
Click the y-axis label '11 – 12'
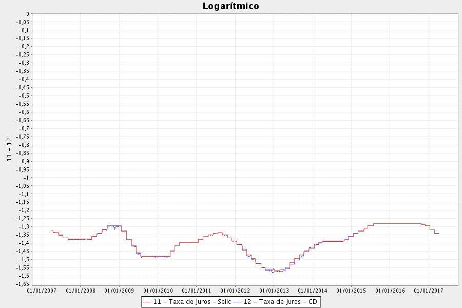pyautogui.click(x=9, y=149)
